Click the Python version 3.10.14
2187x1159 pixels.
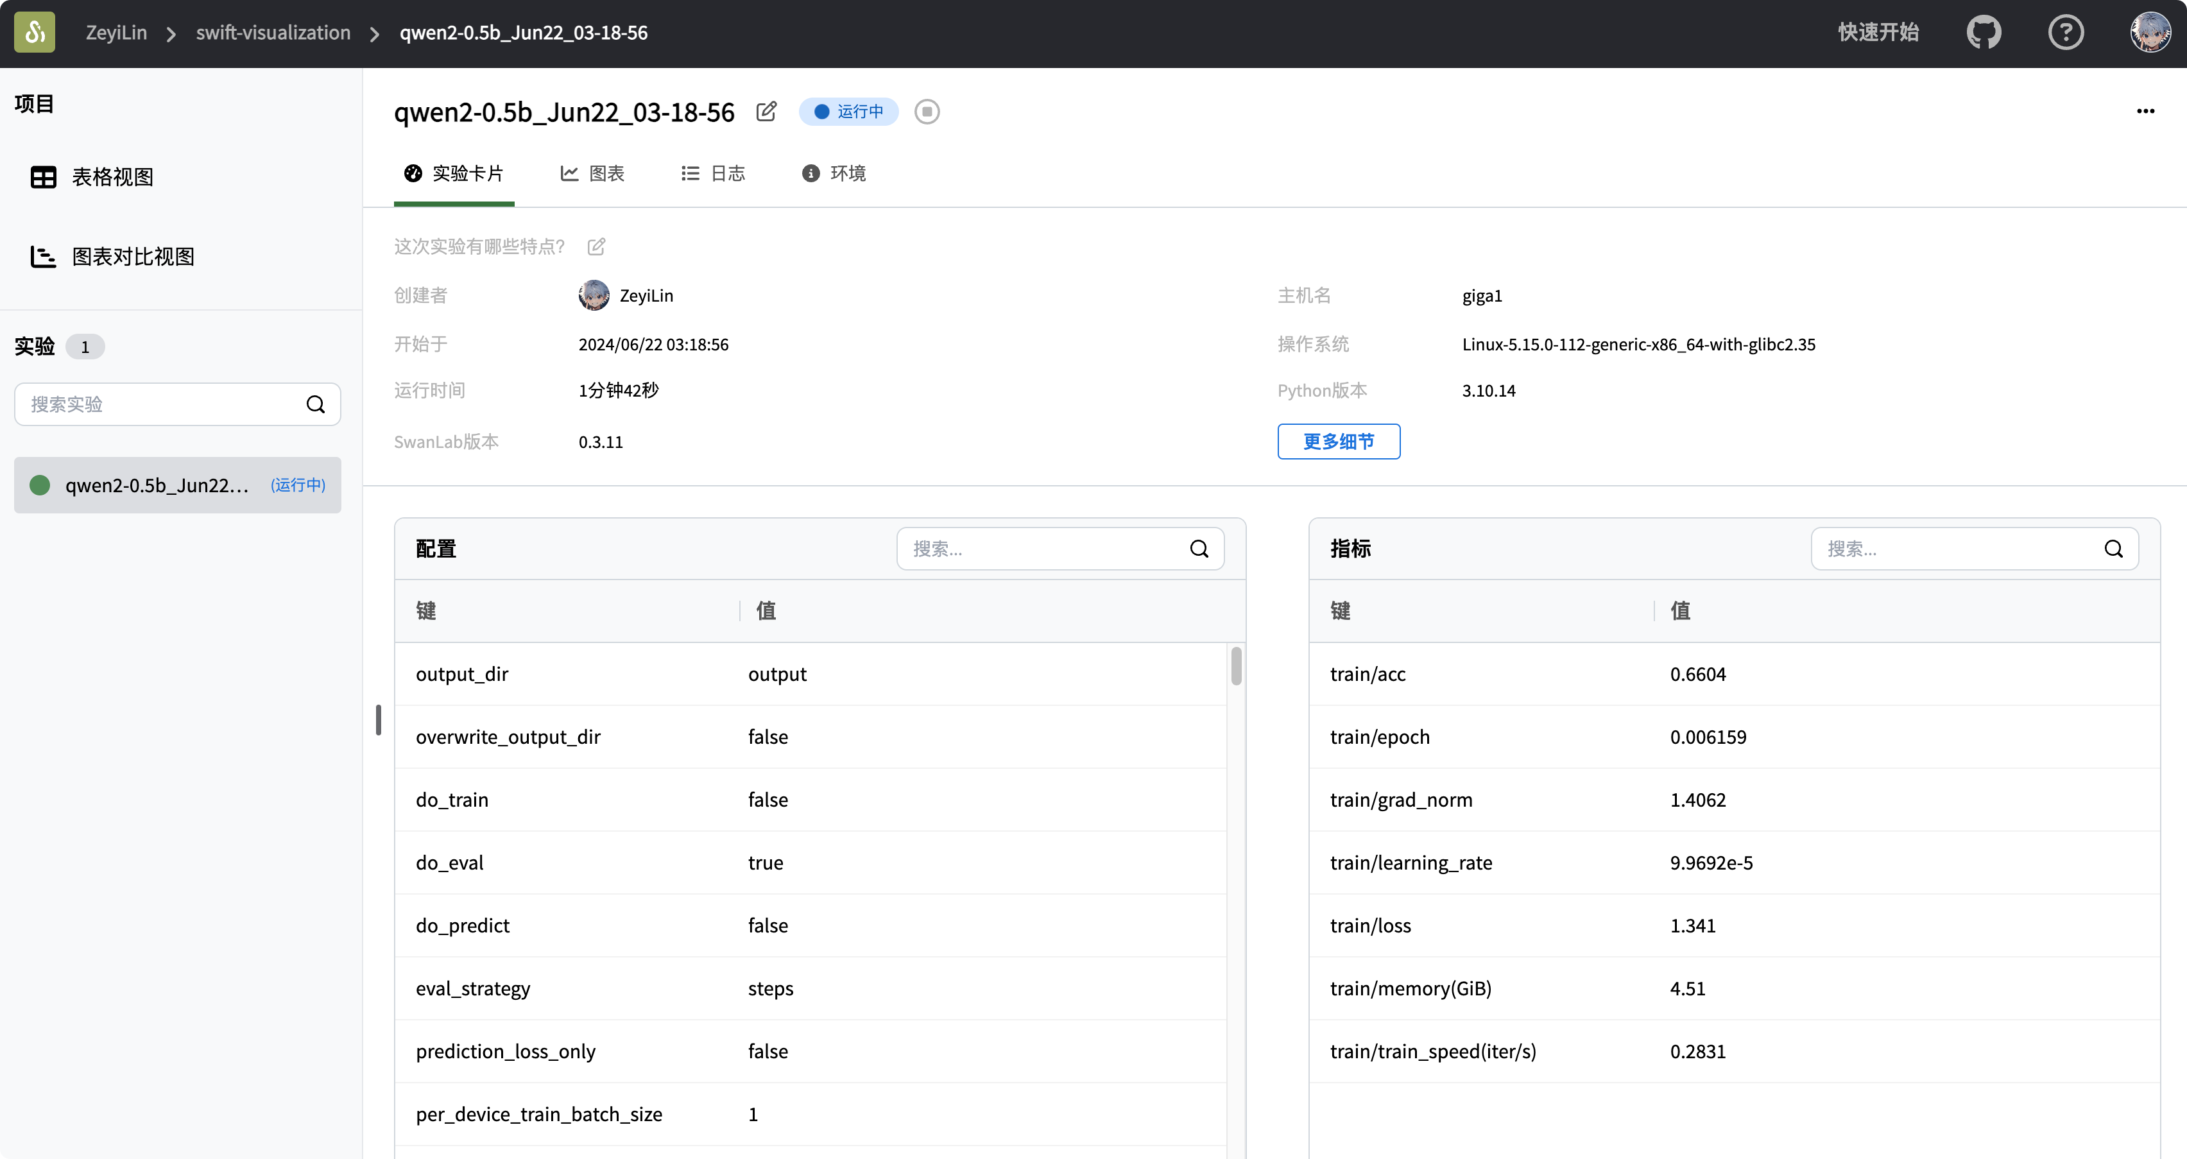click(x=1488, y=391)
